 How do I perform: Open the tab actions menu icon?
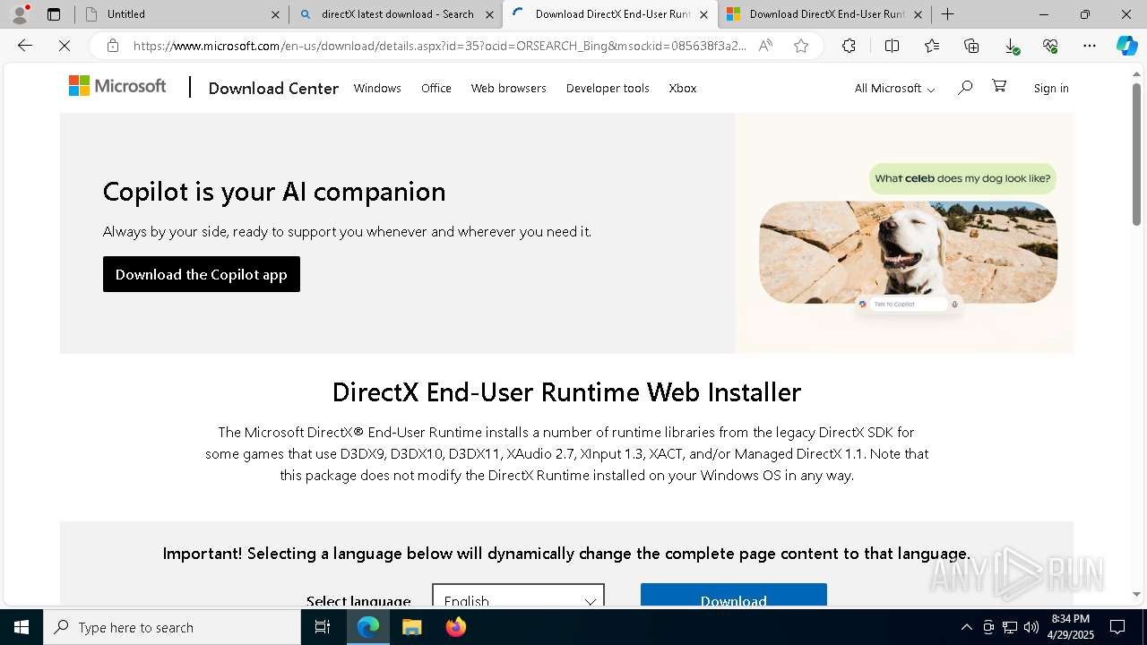tap(54, 14)
